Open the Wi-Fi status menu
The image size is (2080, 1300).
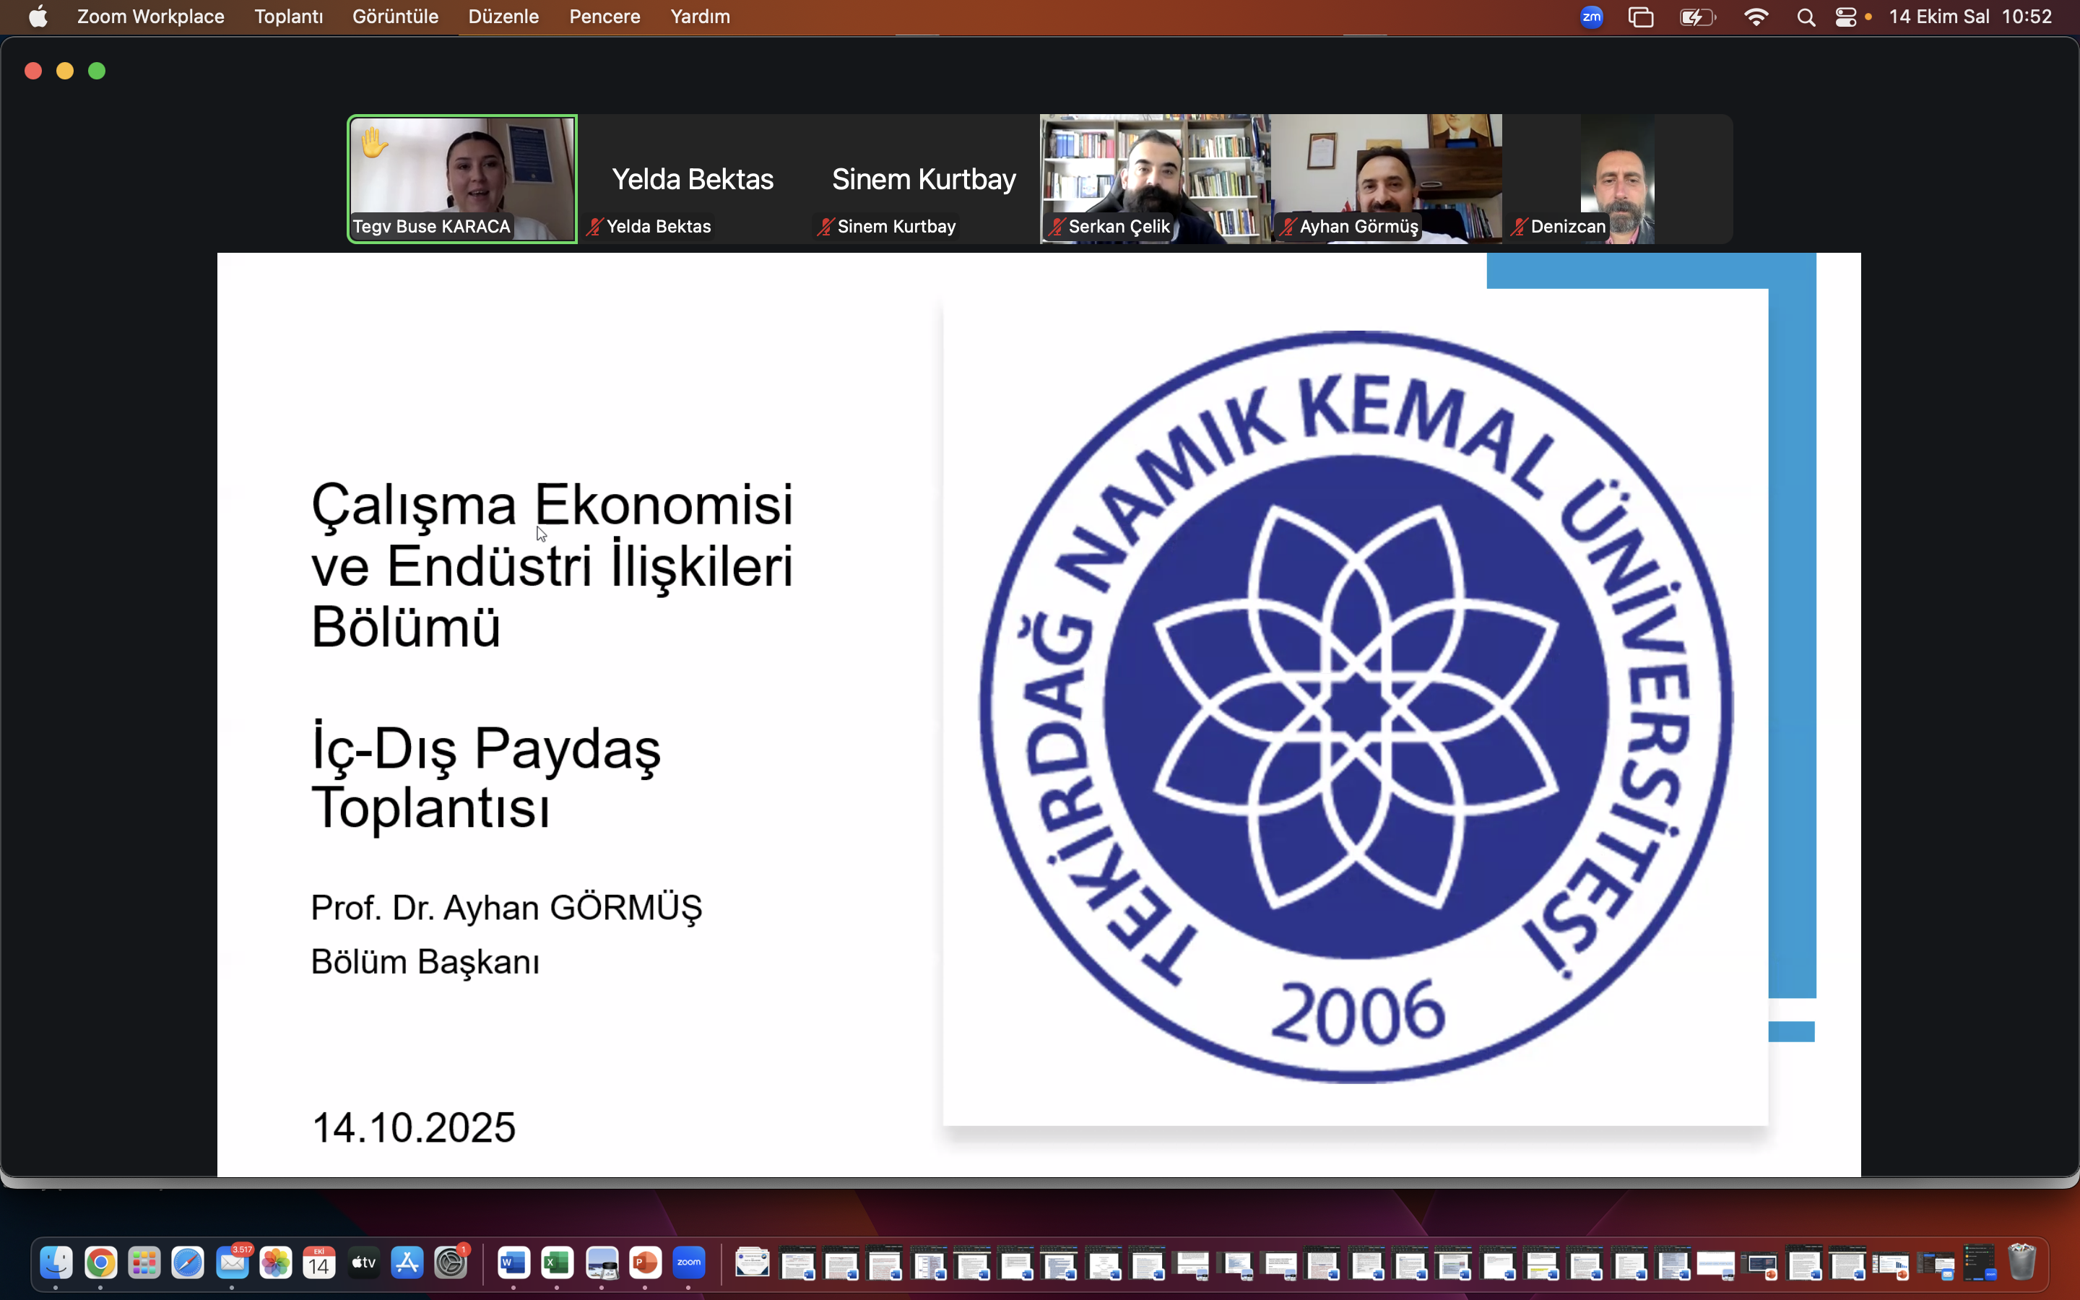click(x=1756, y=17)
